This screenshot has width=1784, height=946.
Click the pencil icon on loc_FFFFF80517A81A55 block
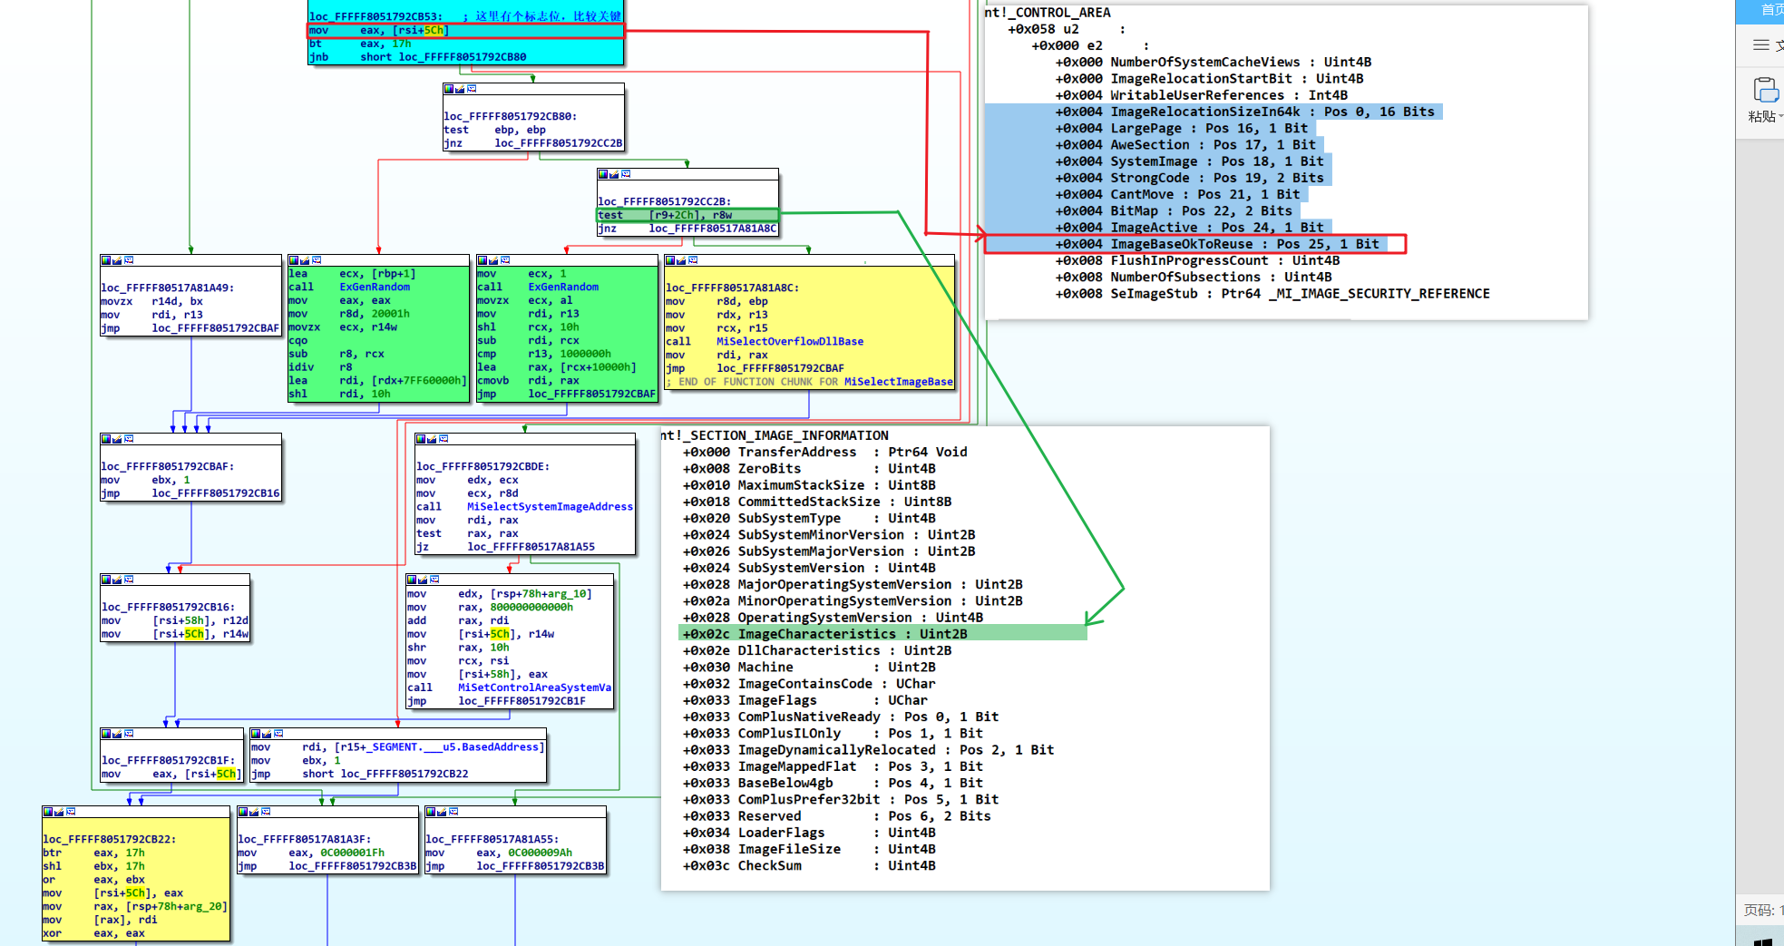coord(442,812)
